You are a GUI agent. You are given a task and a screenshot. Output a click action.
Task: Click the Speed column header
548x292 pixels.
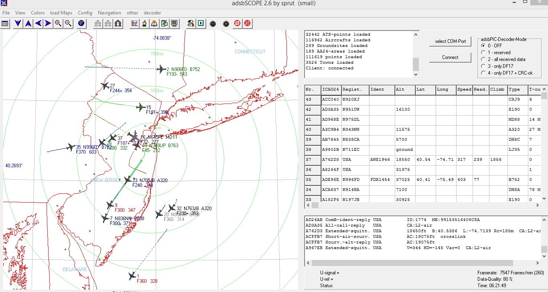(465, 90)
